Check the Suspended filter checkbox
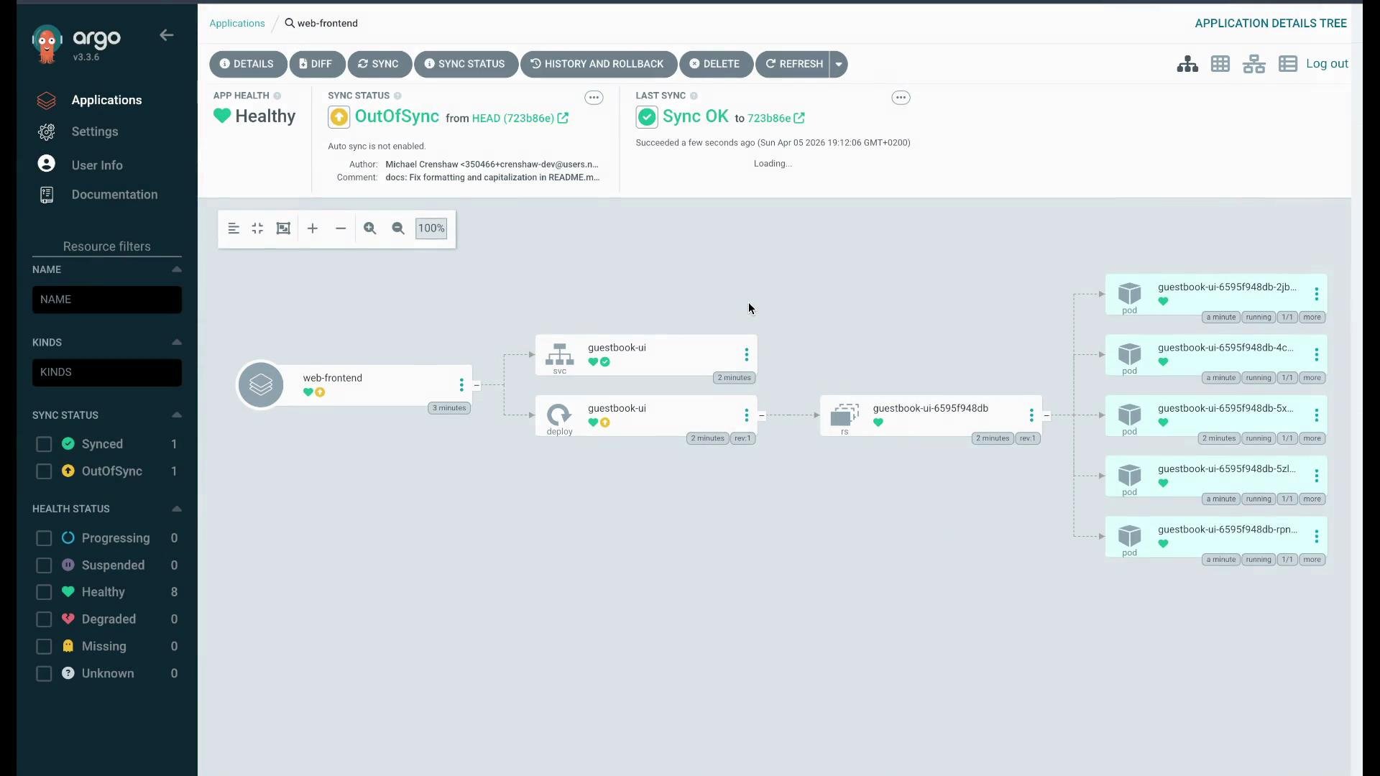This screenshot has height=776, width=1380. click(44, 565)
